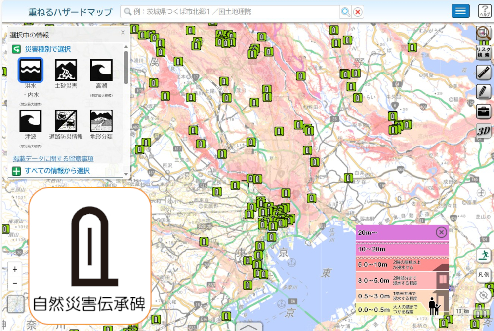Select the ruler measurement tool
The width and height of the screenshot is (494, 331).
(483, 73)
